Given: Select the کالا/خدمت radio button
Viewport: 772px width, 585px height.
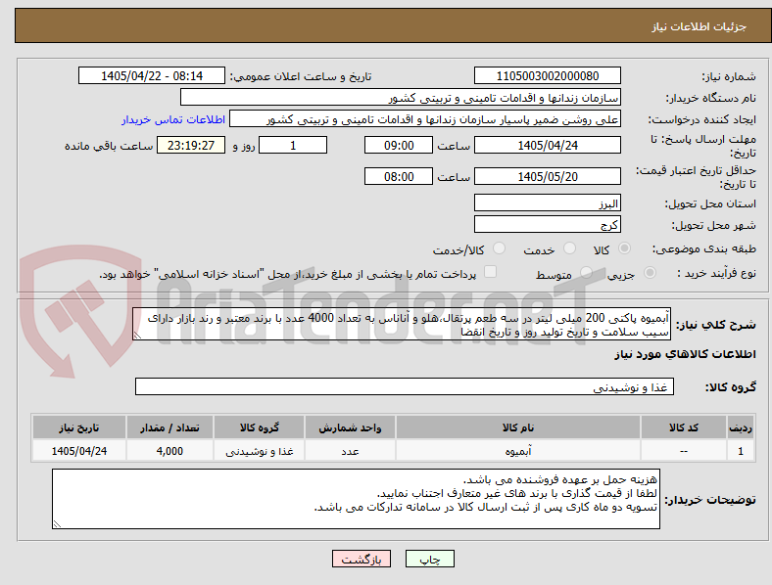Looking at the screenshot, I should tap(500, 248).
